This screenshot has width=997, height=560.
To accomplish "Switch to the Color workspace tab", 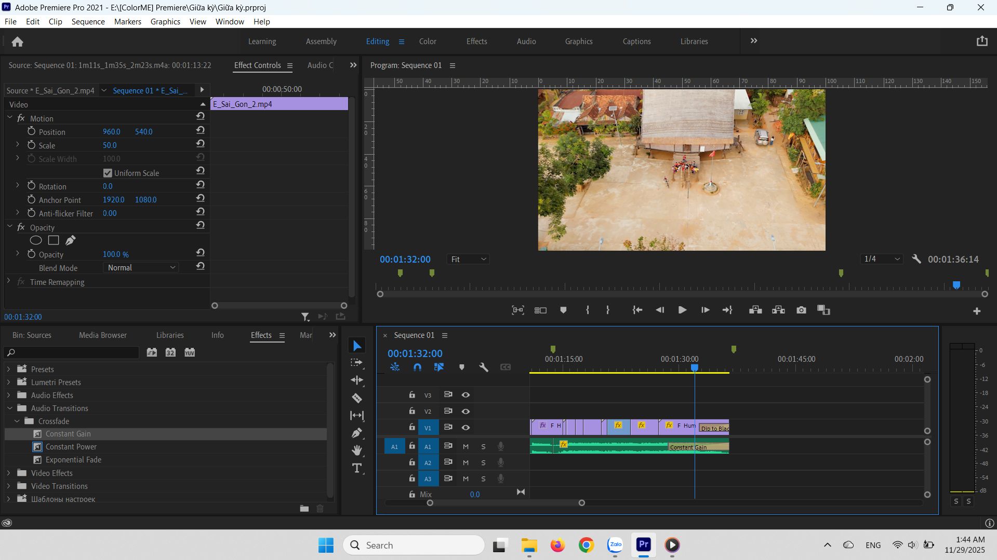I will point(428,42).
